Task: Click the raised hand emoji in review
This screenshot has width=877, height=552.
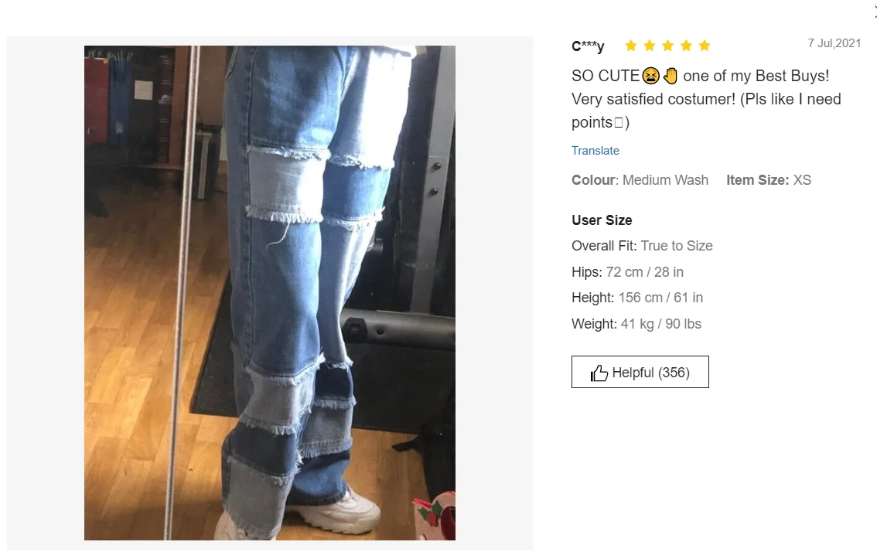Action: [x=670, y=76]
